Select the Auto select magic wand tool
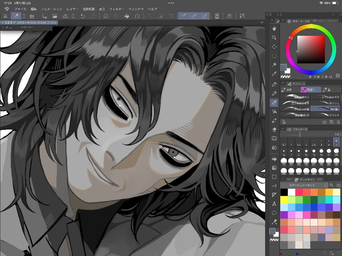 click(x=274, y=65)
